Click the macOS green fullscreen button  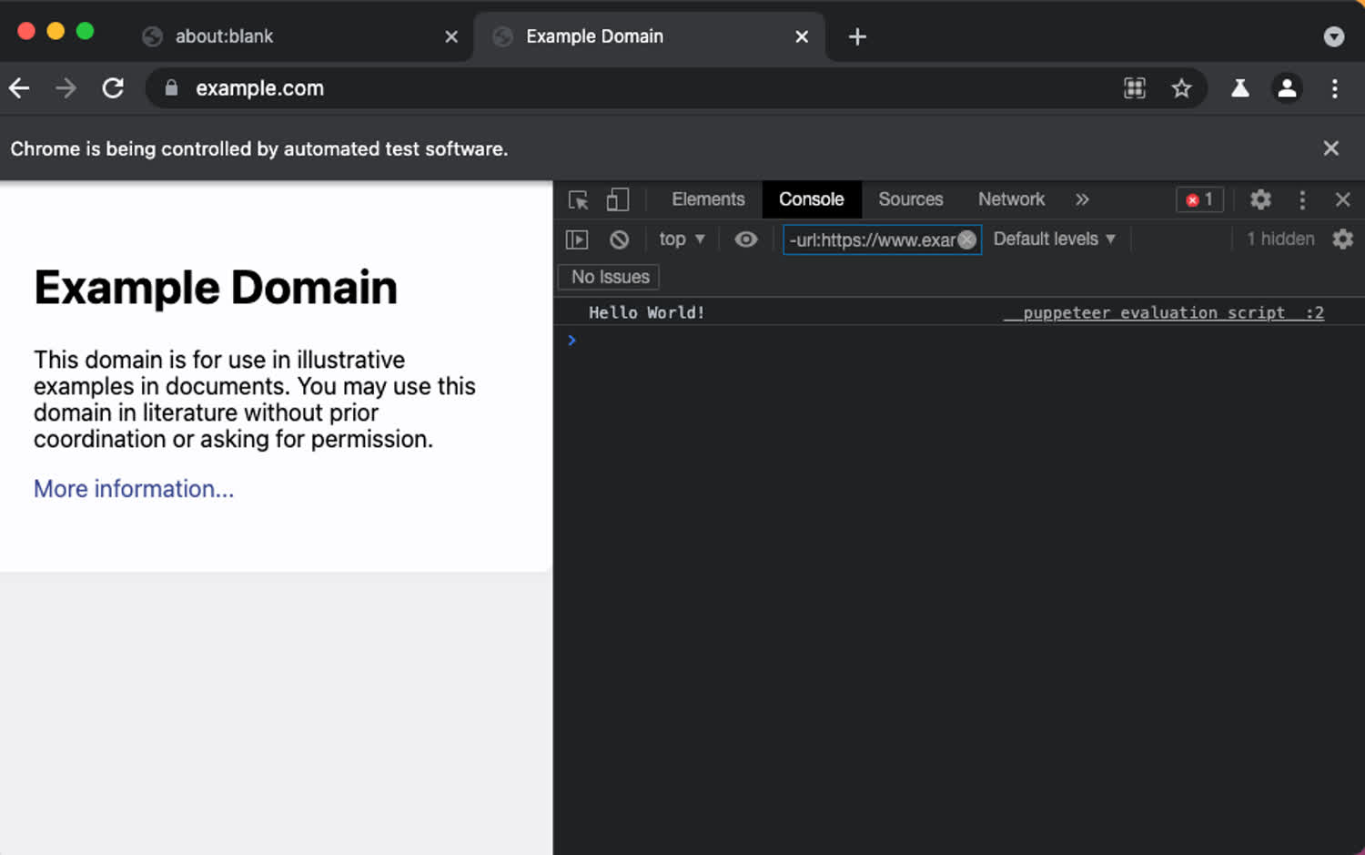point(85,31)
